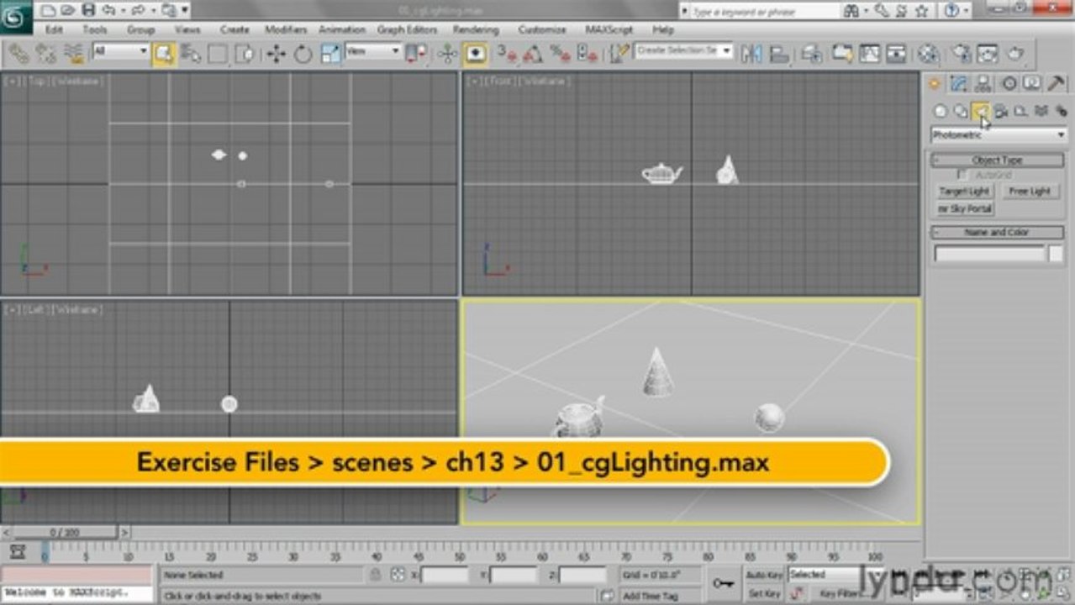Open the Create menu
This screenshot has height=605, width=1075.
click(234, 29)
